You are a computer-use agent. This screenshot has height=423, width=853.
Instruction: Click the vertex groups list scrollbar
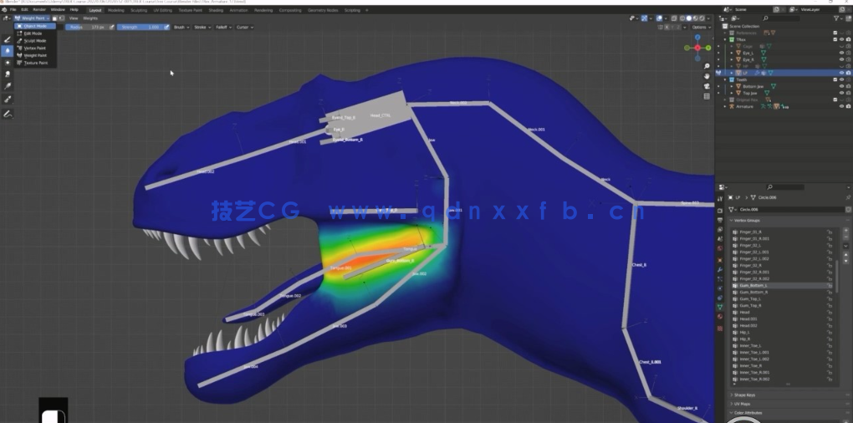click(x=837, y=276)
